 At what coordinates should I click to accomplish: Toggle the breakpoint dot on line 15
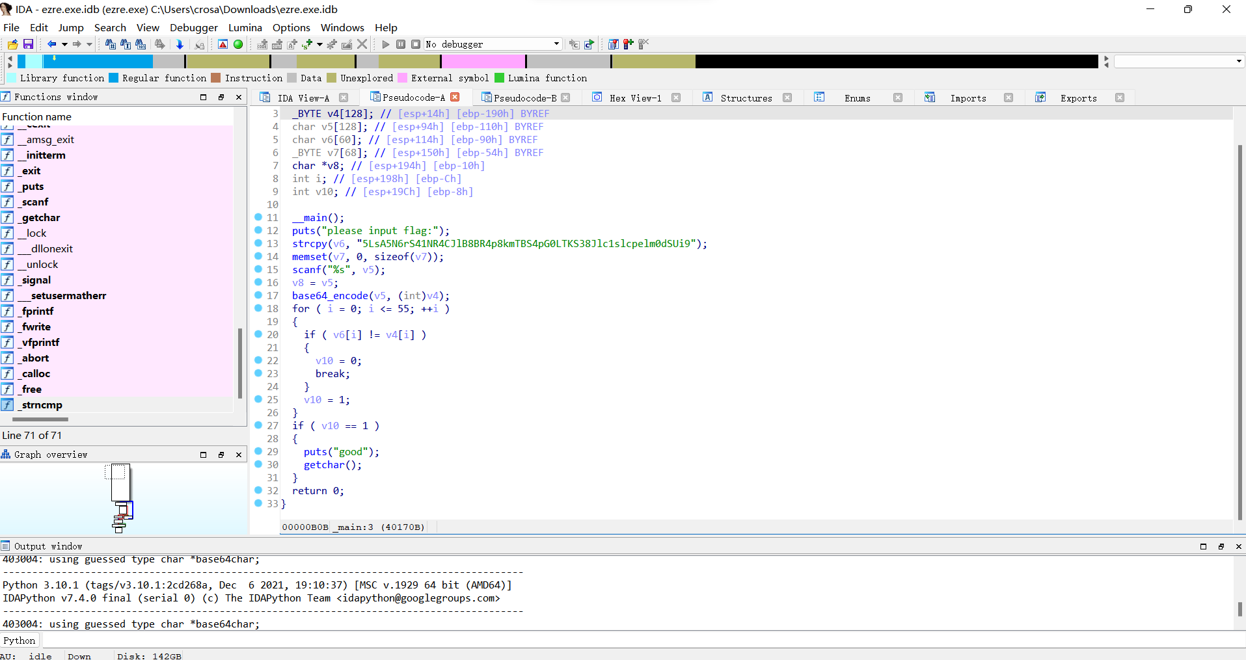258,269
